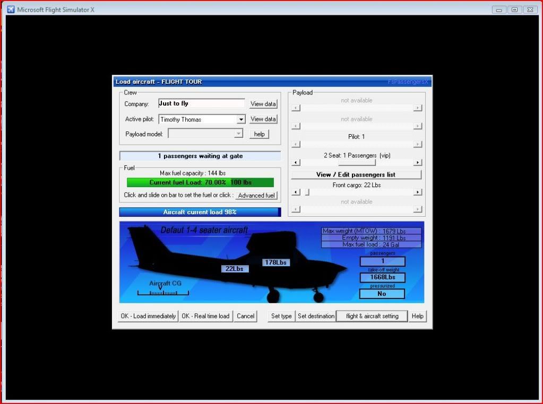Click the Set type button
This screenshot has width=543, height=404.
(281, 316)
